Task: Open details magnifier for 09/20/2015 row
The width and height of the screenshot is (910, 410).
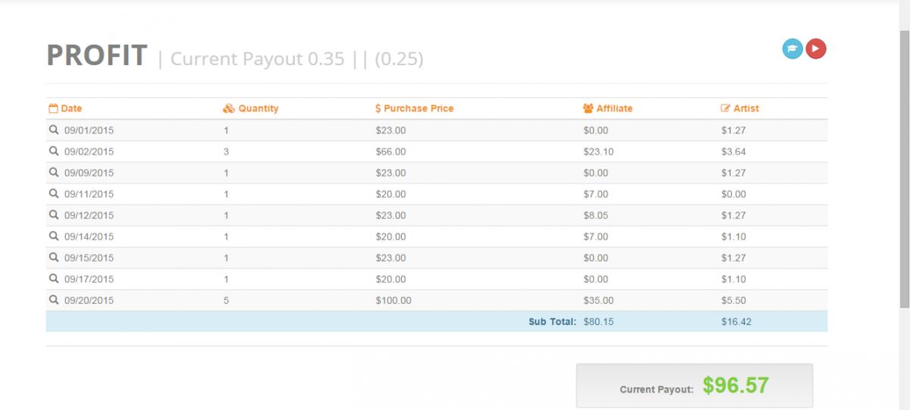Action: [54, 300]
